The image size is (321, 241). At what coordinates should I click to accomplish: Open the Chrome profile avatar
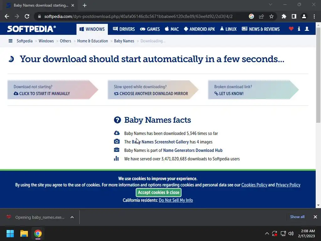click(304, 16)
